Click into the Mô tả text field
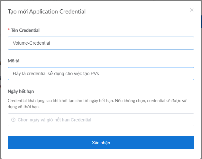 coord(101,74)
